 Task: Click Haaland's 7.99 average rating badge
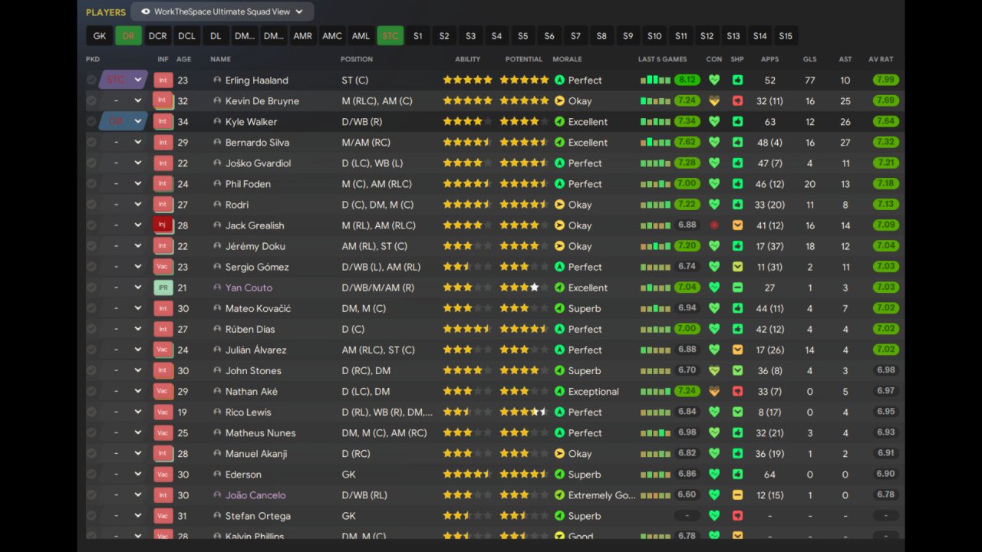[885, 80]
